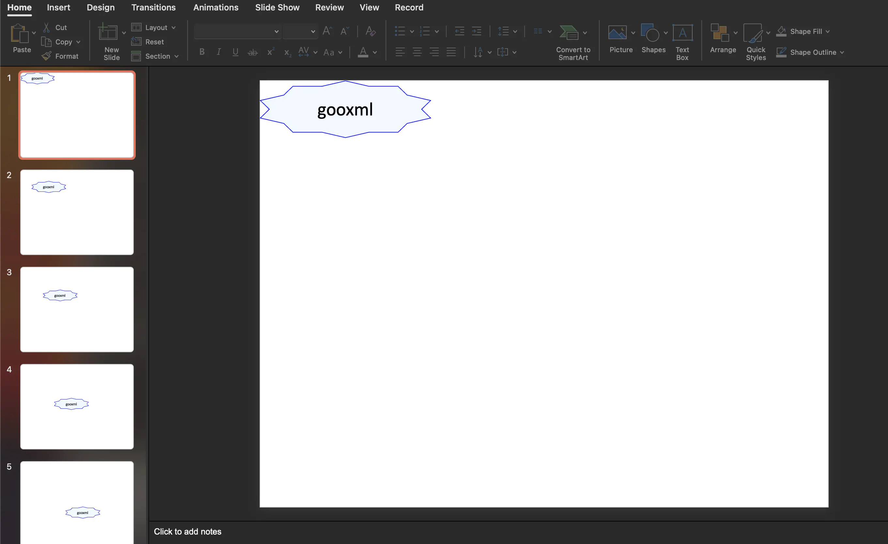Toggle underline formatting

pos(235,52)
